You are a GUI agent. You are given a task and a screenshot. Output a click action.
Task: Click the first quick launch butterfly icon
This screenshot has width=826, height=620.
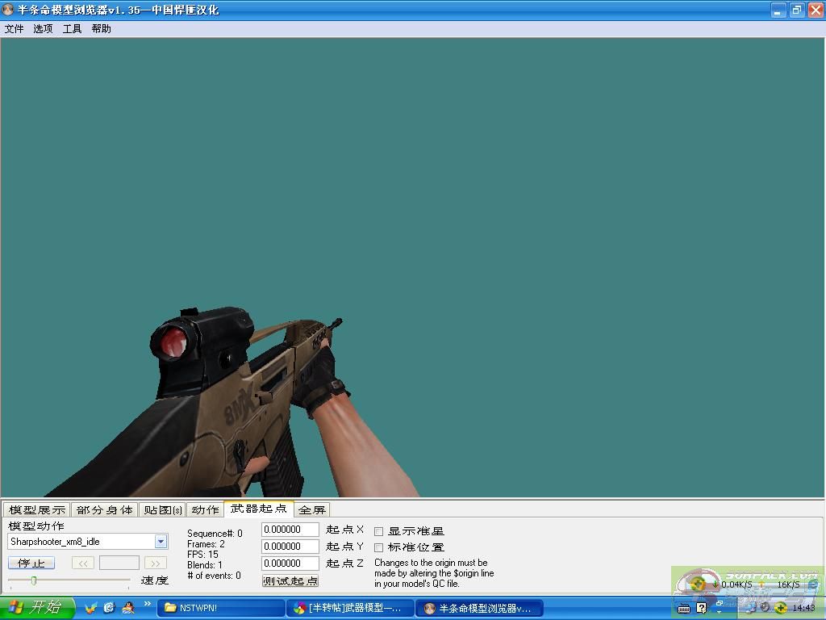click(x=90, y=607)
